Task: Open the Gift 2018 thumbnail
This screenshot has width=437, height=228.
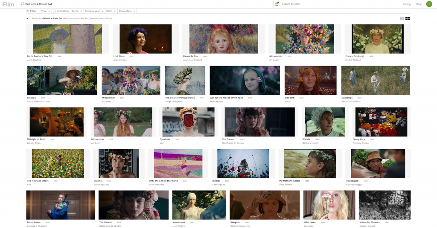Action: pos(311,81)
